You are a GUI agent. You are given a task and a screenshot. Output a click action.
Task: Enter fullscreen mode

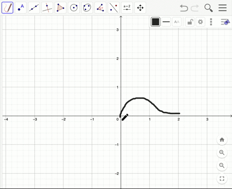[222, 178]
